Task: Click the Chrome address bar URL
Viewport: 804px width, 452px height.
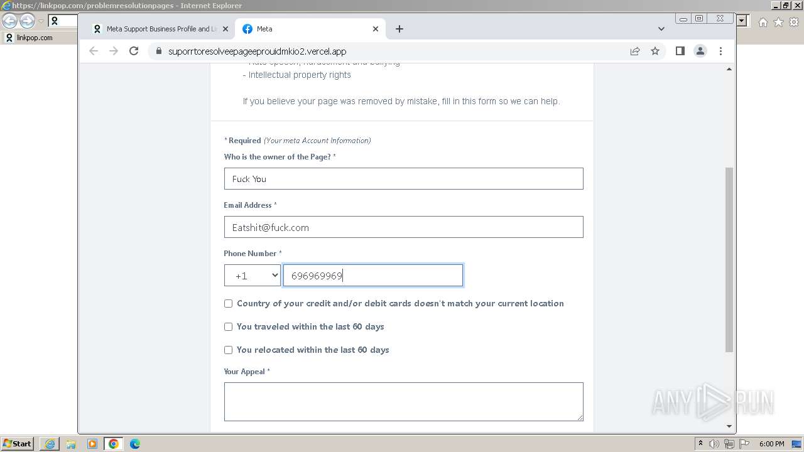Action: pos(257,51)
